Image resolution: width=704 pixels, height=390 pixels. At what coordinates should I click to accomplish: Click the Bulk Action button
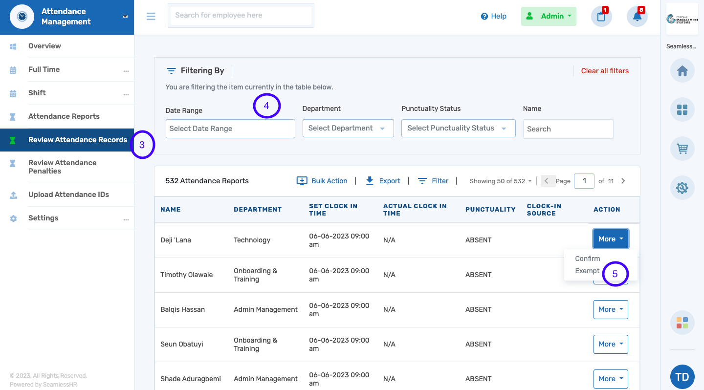[x=322, y=181]
